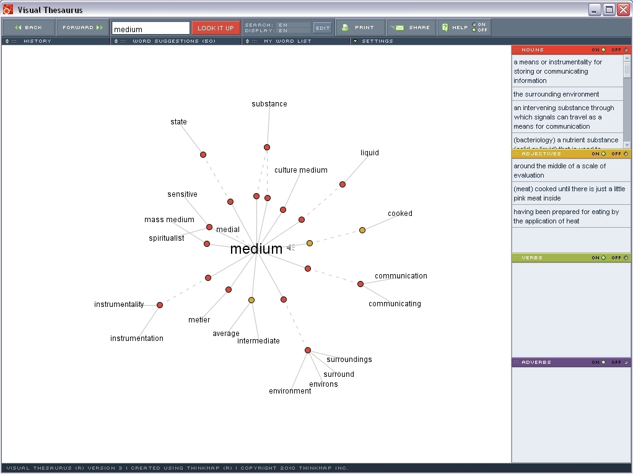This screenshot has height=474, width=633.
Task: Click the red node linked to culture medium
Action: pos(283,210)
